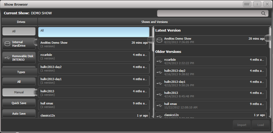The image size is (273, 133).
Task: Filter by Internal HardDrive
Action: tap(19, 44)
